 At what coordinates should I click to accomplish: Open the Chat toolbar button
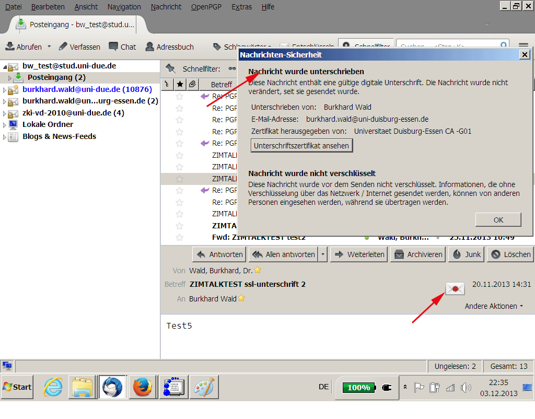[x=122, y=46]
